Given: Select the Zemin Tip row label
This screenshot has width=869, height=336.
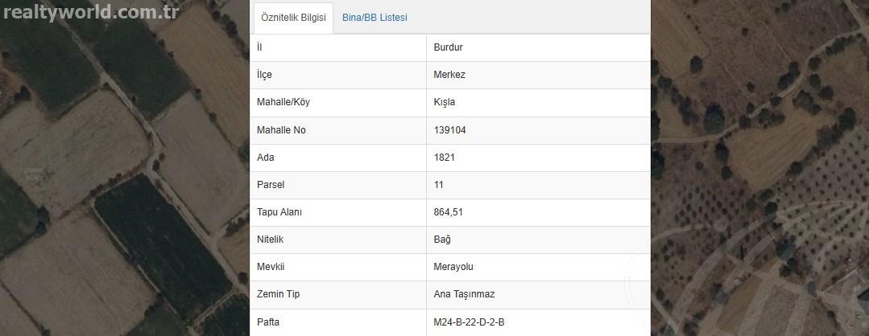Looking at the screenshot, I should 278,294.
